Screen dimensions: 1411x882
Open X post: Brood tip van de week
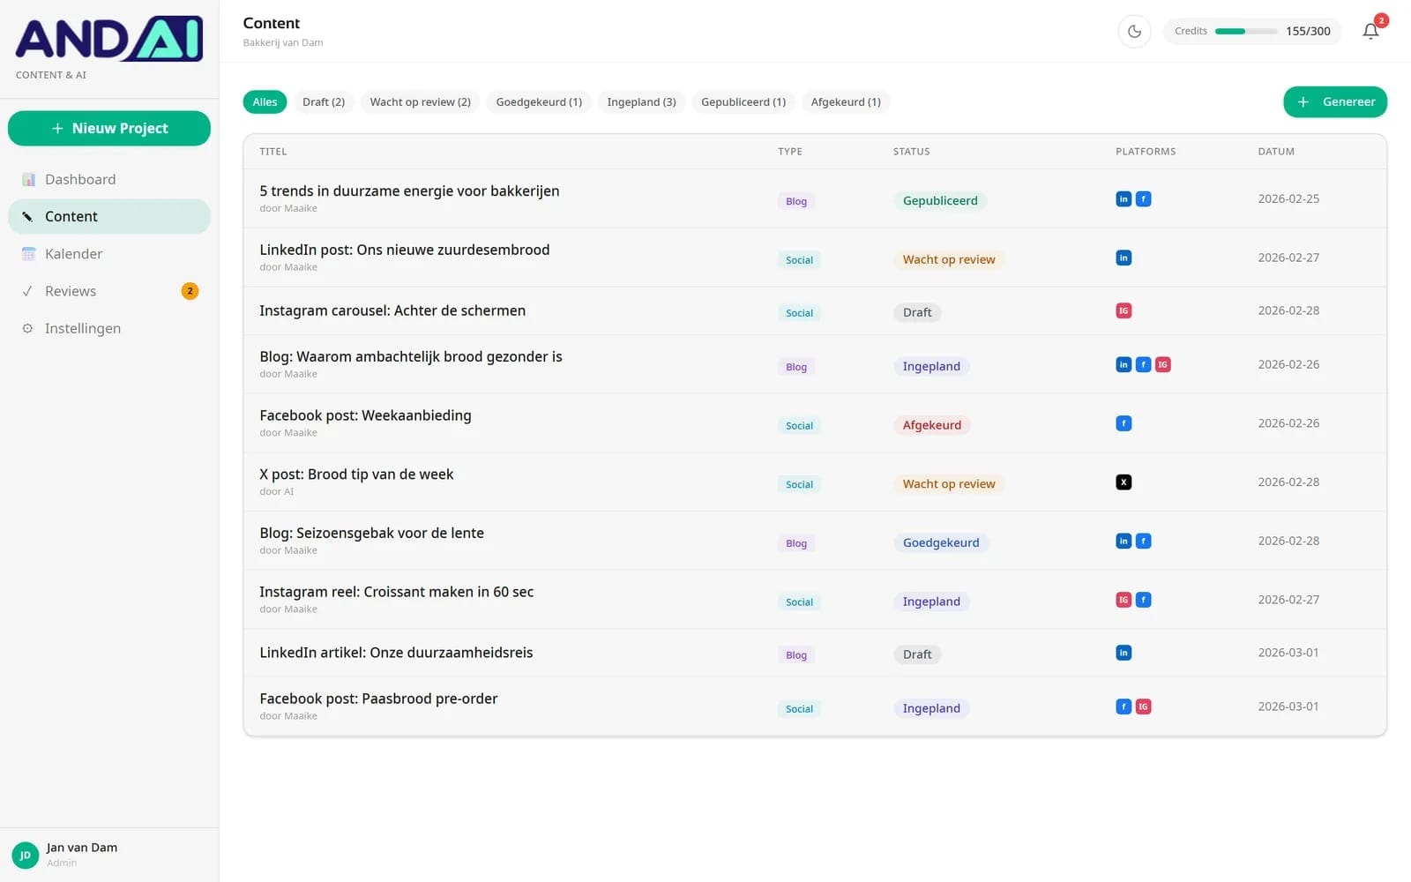pos(356,475)
